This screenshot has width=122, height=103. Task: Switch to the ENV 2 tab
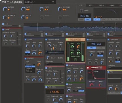click(112, 5)
